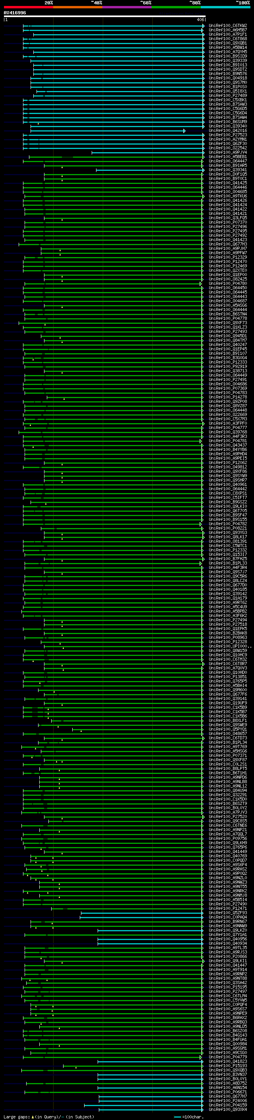254x1120 pixels.
Task: Open hit UniRef100_B7FHZ5
Action: pos(228,559)
